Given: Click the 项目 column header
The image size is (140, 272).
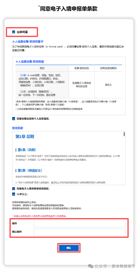Looking at the screenshot, I should pos(42,68).
